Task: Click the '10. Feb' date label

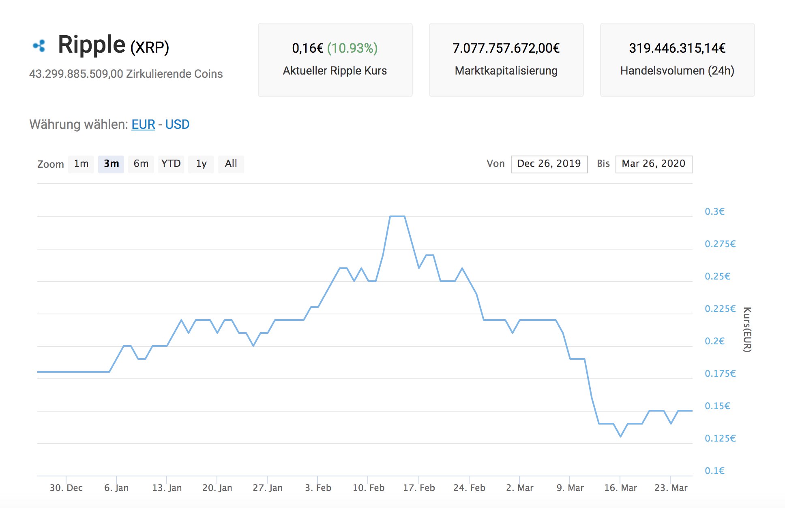Action: pos(369,488)
